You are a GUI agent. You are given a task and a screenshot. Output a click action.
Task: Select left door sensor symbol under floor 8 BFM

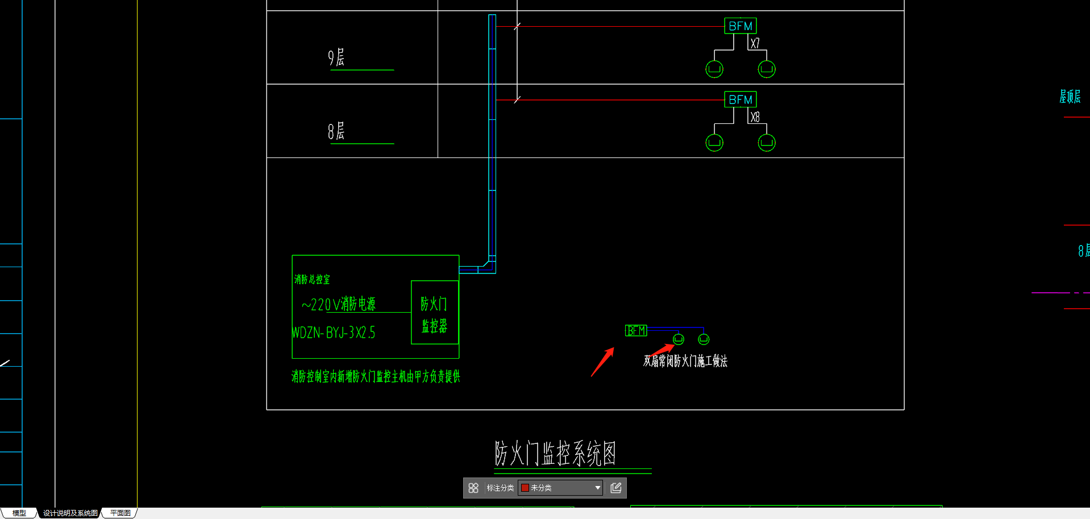(x=714, y=143)
